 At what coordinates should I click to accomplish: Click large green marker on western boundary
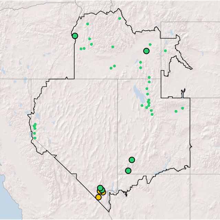point(75,36)
